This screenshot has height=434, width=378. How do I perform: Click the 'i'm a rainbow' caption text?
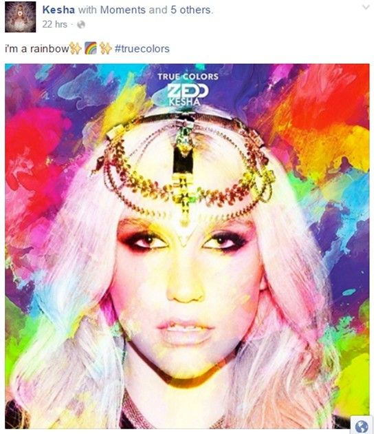tap(36, 49)
